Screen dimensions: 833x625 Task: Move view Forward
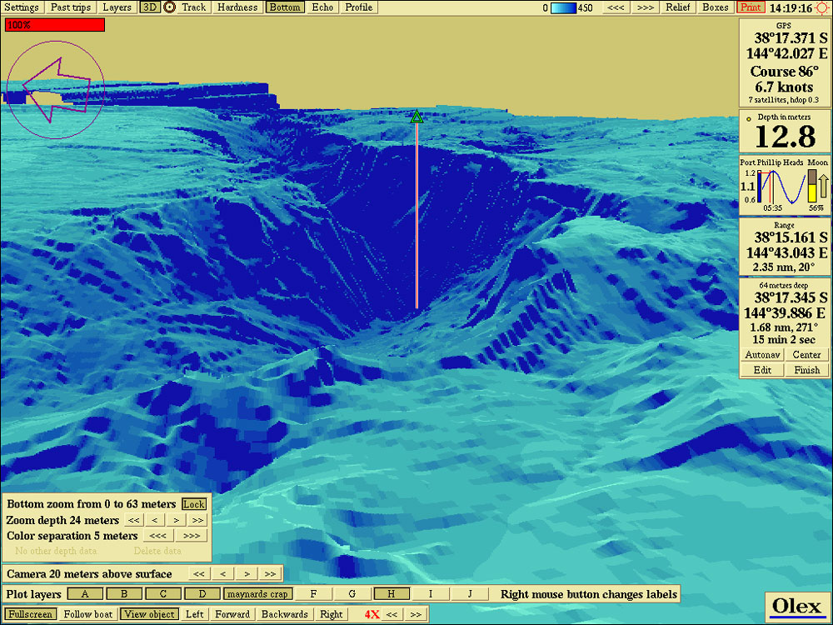point(232,614)
